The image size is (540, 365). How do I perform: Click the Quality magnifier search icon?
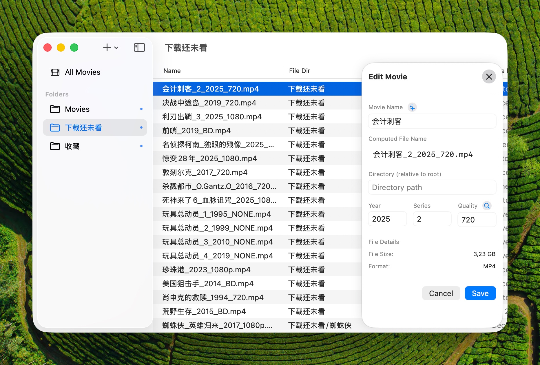click(x=487, y=206)
